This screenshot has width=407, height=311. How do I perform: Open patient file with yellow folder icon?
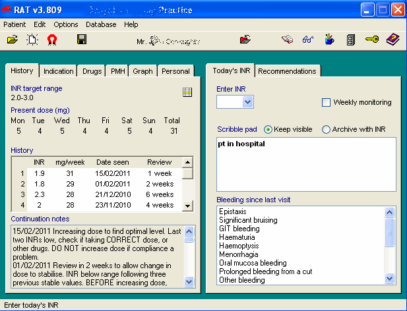12,40
